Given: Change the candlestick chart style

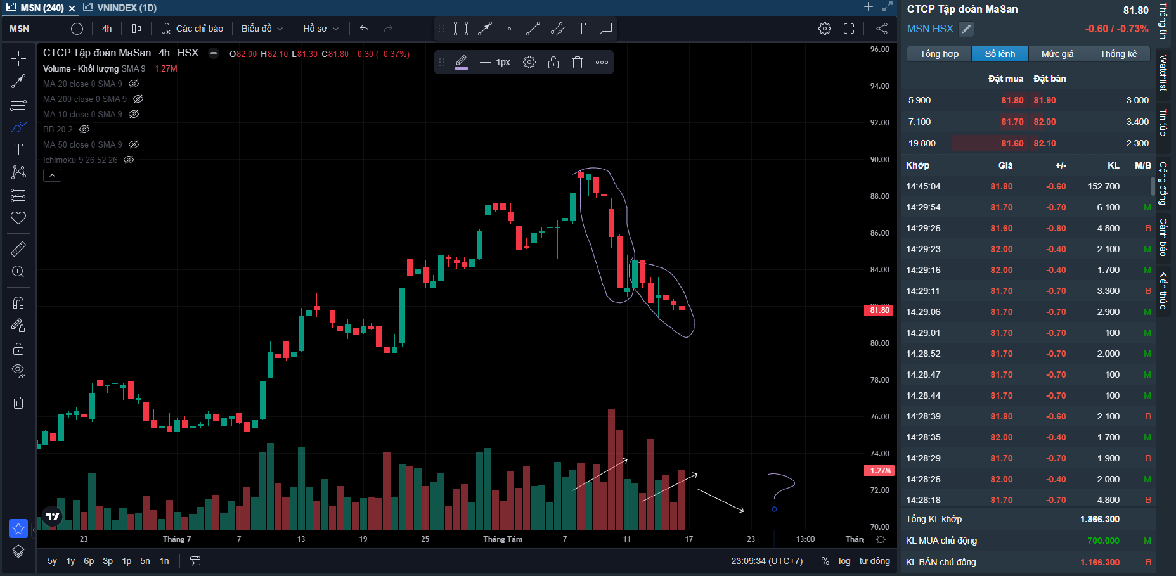Looking at the screenshot, I should [x=136, y=29].
